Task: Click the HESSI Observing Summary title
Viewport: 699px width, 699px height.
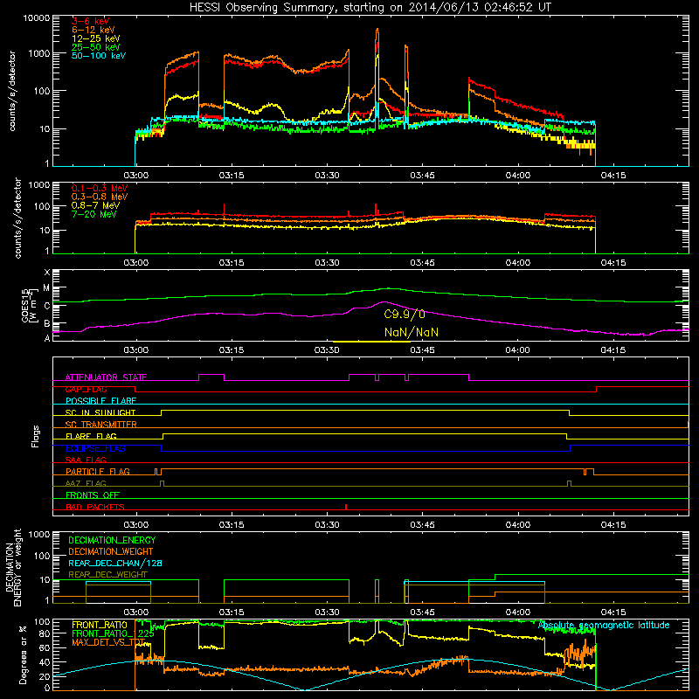Action: (370, 8)
